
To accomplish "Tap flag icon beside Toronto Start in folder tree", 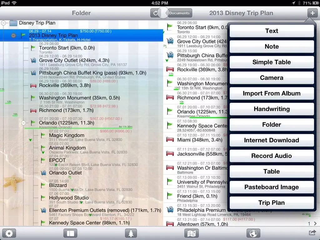I will click(x=33, y=48).
